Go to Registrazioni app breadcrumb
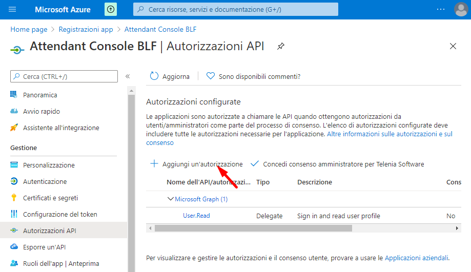The image size is (471, 272). (x=86, y=29)
